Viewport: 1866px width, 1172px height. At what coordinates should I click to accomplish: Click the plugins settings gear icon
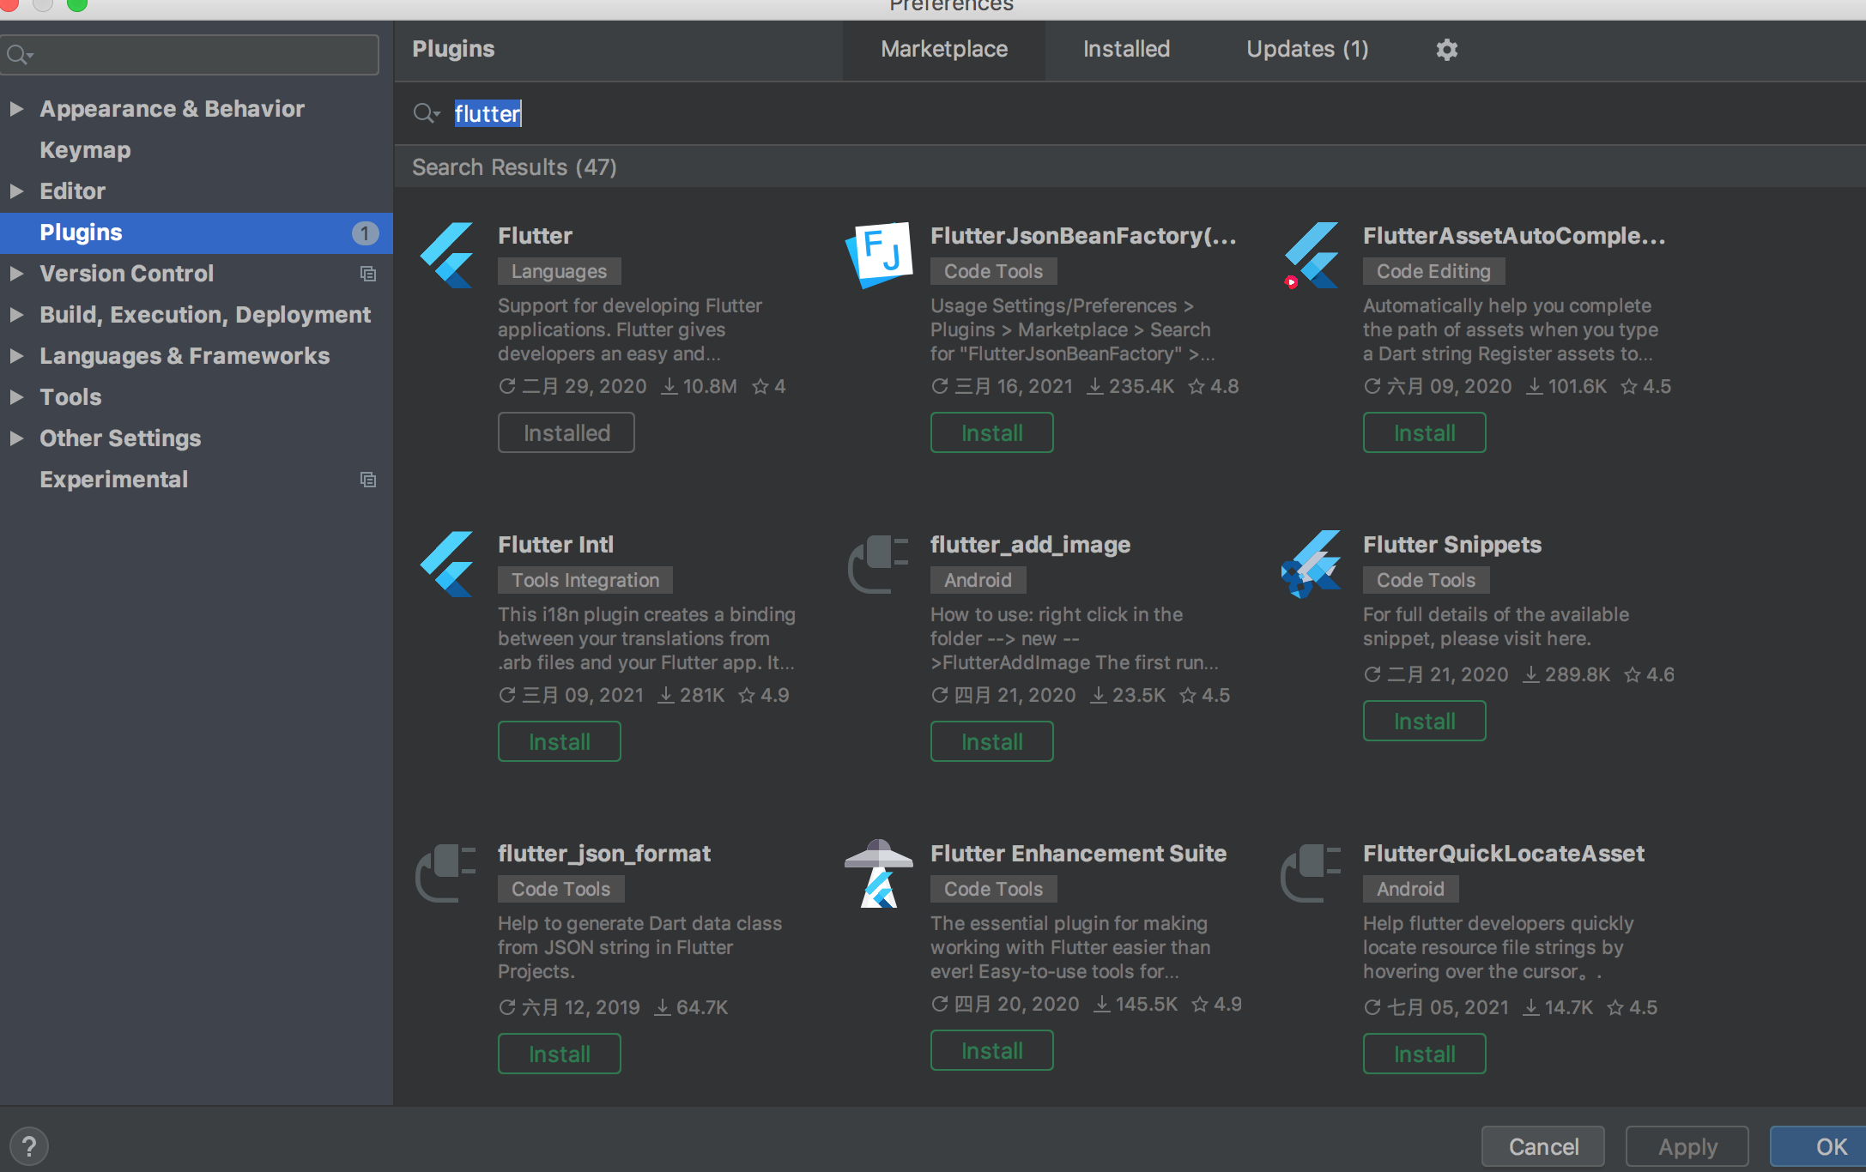(1446, 50)
